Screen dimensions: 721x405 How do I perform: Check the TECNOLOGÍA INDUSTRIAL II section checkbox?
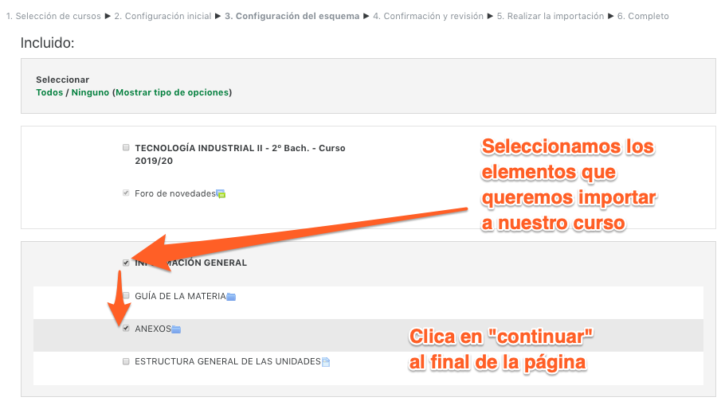click(126, 148)
